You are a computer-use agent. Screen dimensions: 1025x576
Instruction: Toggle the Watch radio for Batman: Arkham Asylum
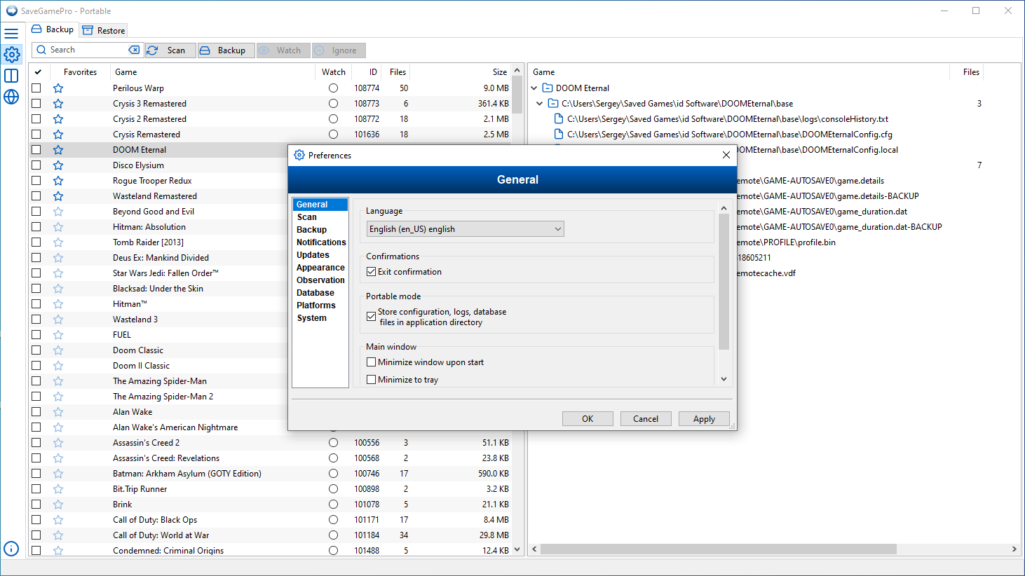pos(333,474)
